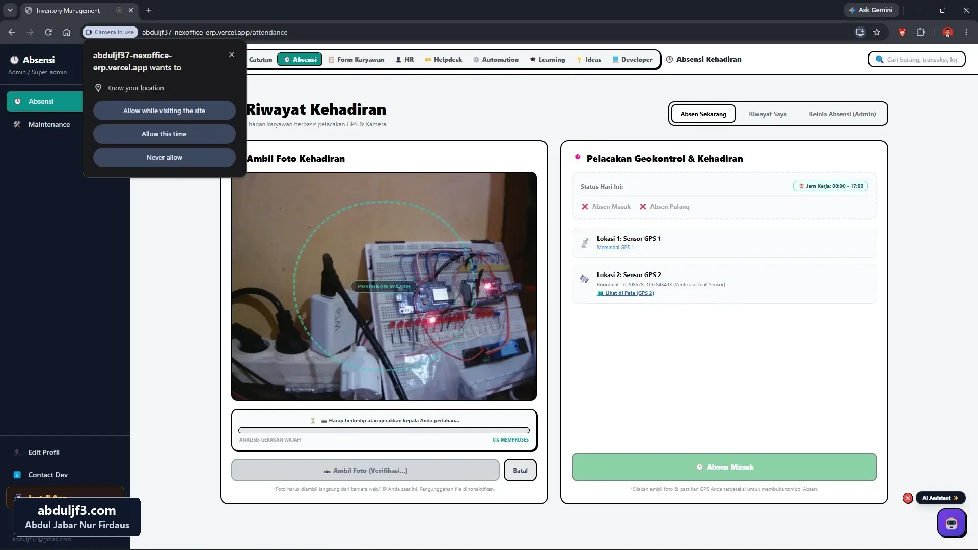
Task: Click the install app icon in address bar
Action: coord(860,32)
